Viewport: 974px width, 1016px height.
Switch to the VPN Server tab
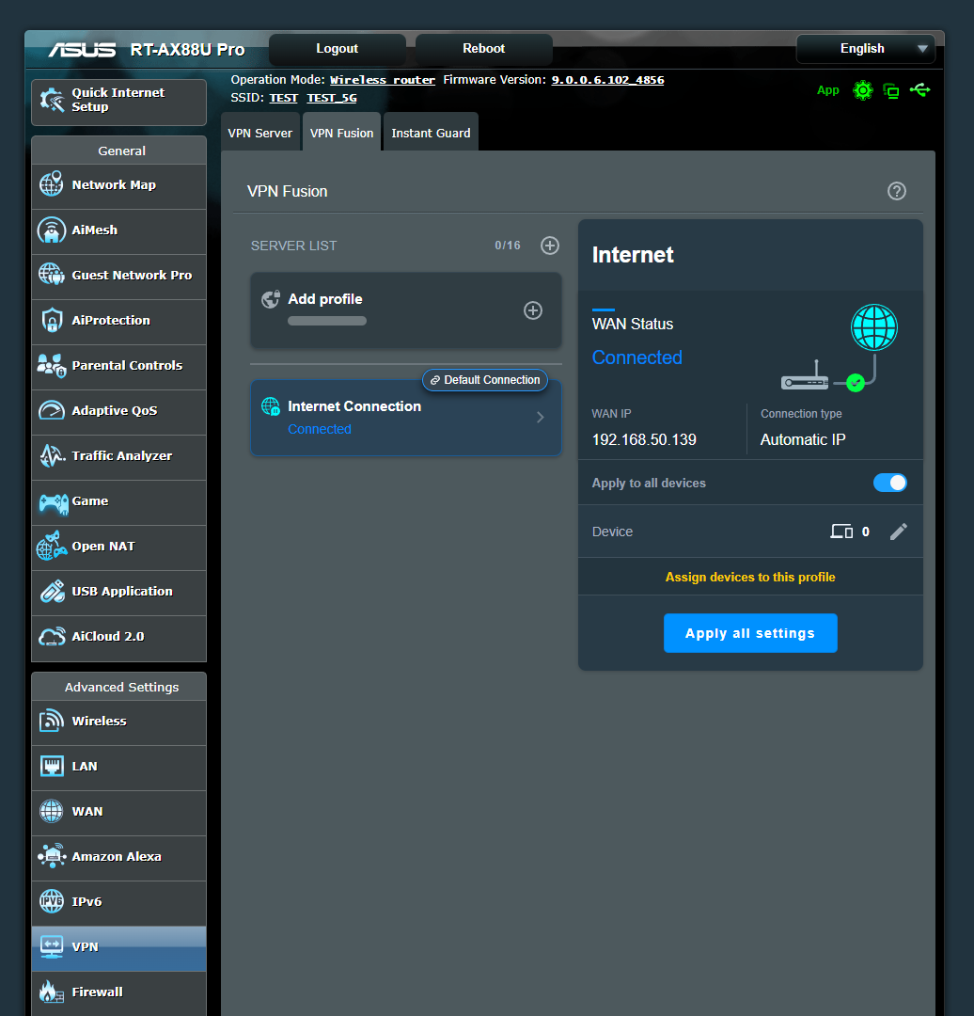tap(260, 133)
